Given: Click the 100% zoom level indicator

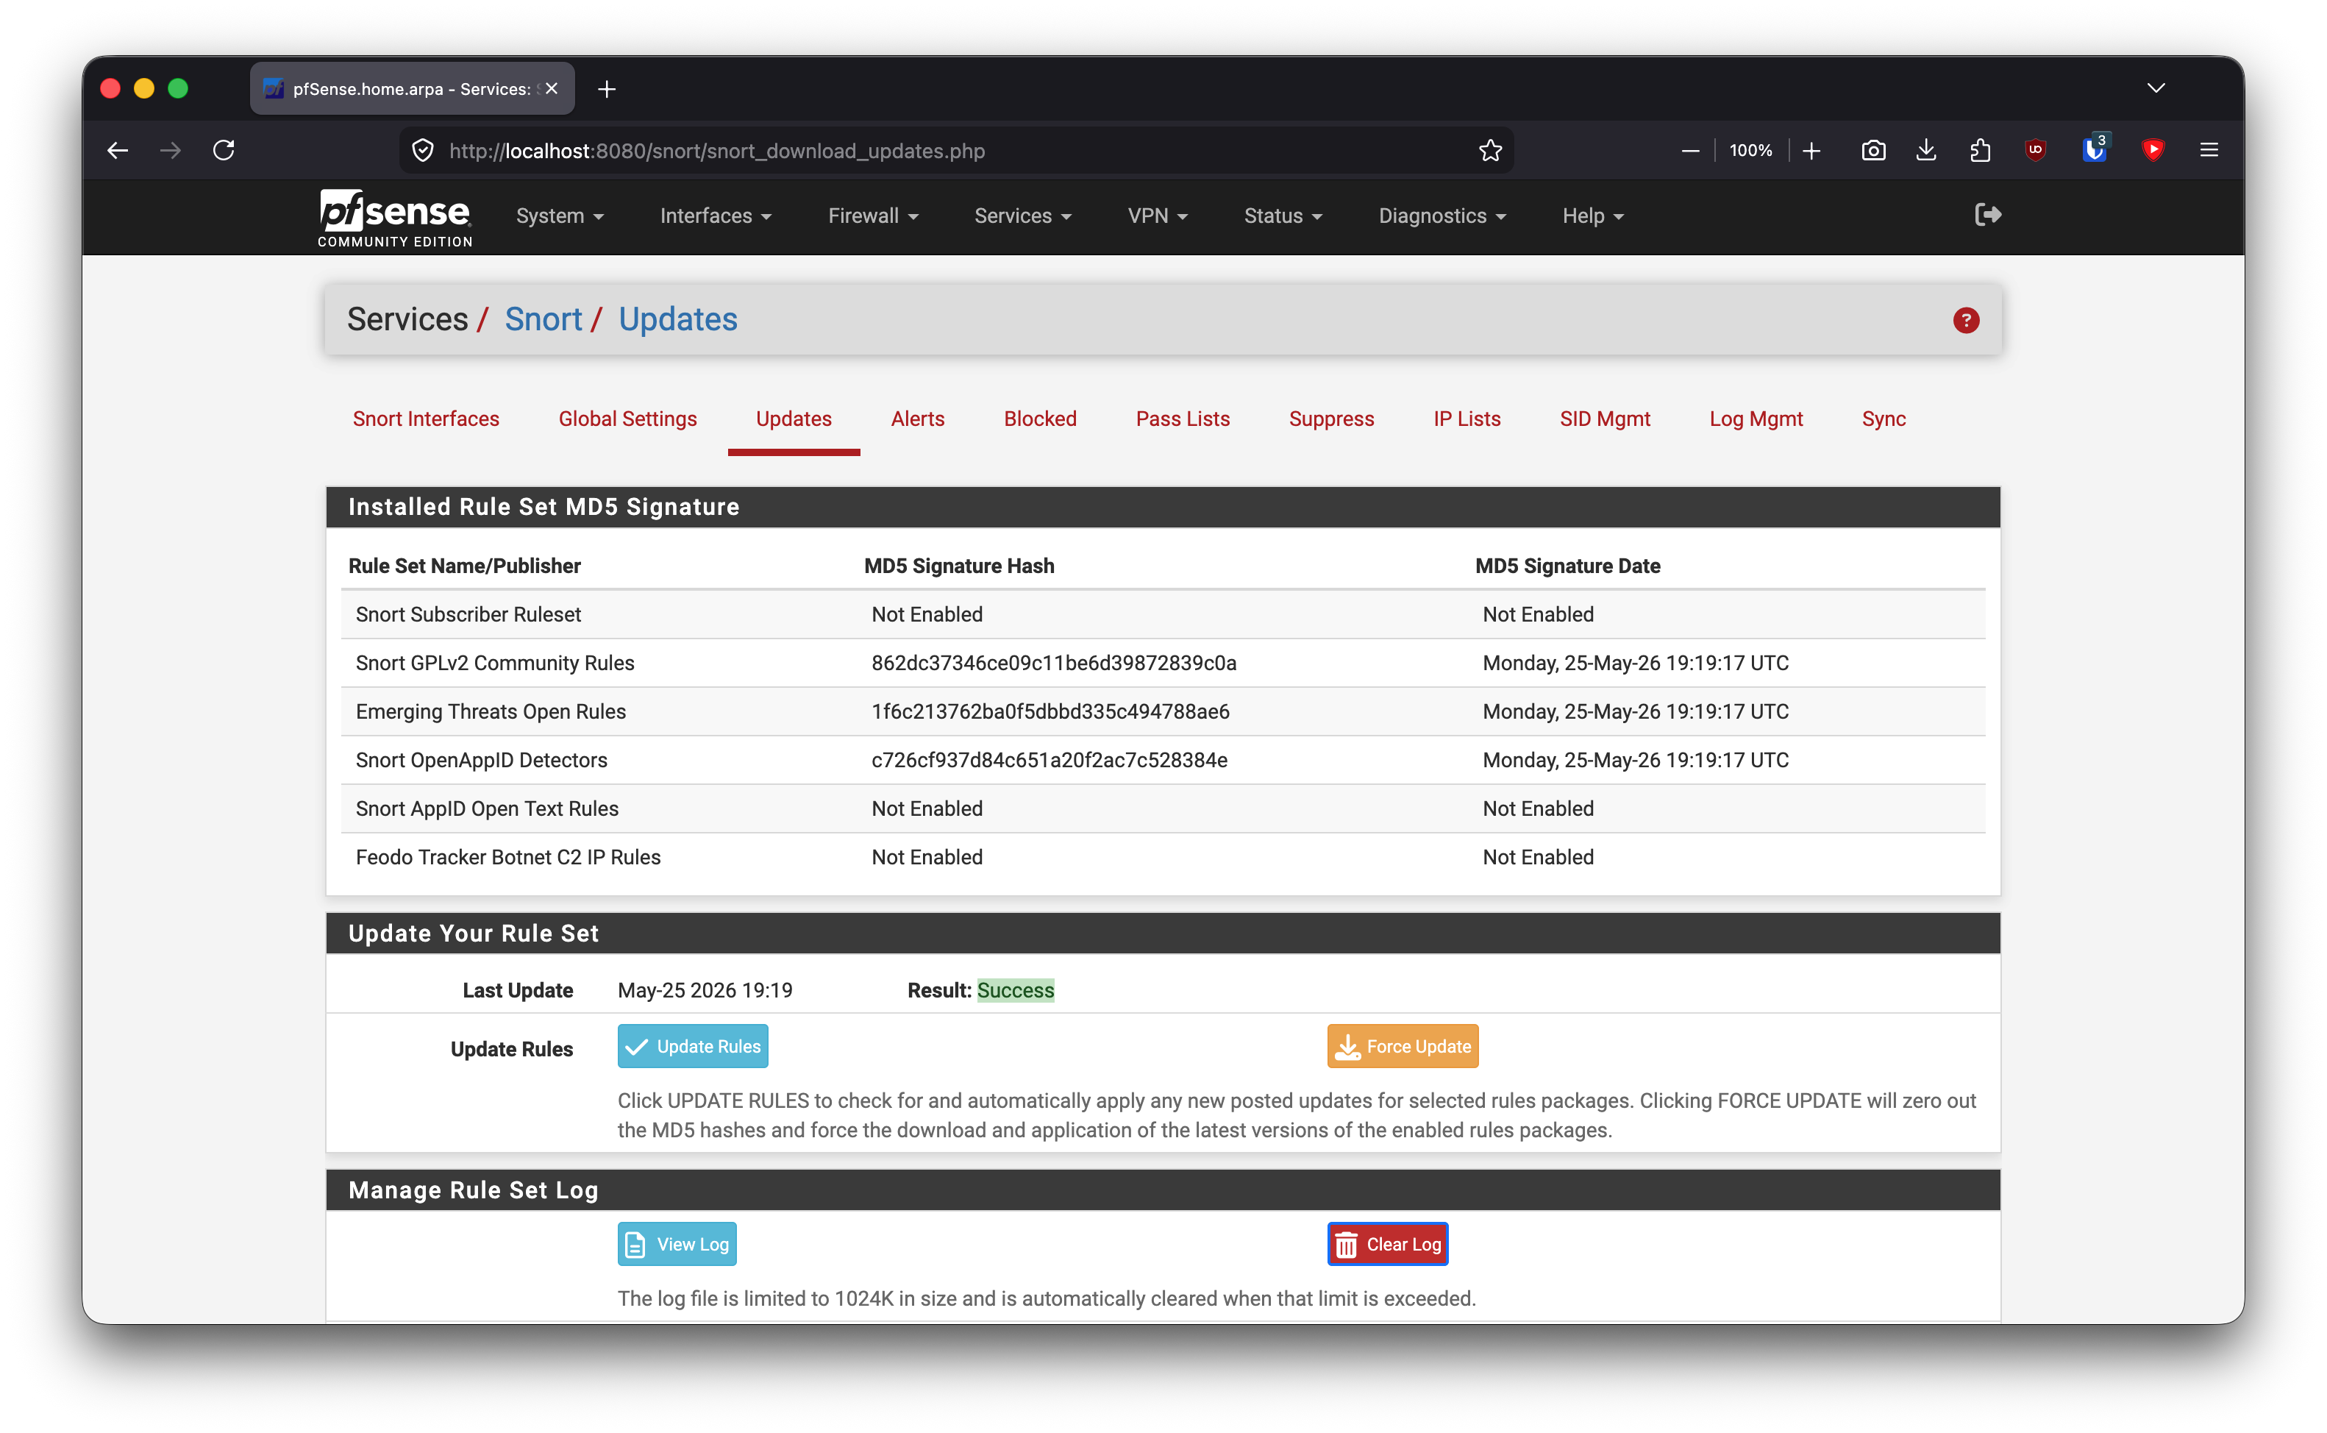Looking at the screenshot, I should point(1750,150).
